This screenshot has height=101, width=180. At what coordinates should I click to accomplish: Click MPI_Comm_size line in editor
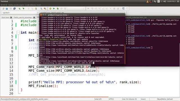point(64,71)
